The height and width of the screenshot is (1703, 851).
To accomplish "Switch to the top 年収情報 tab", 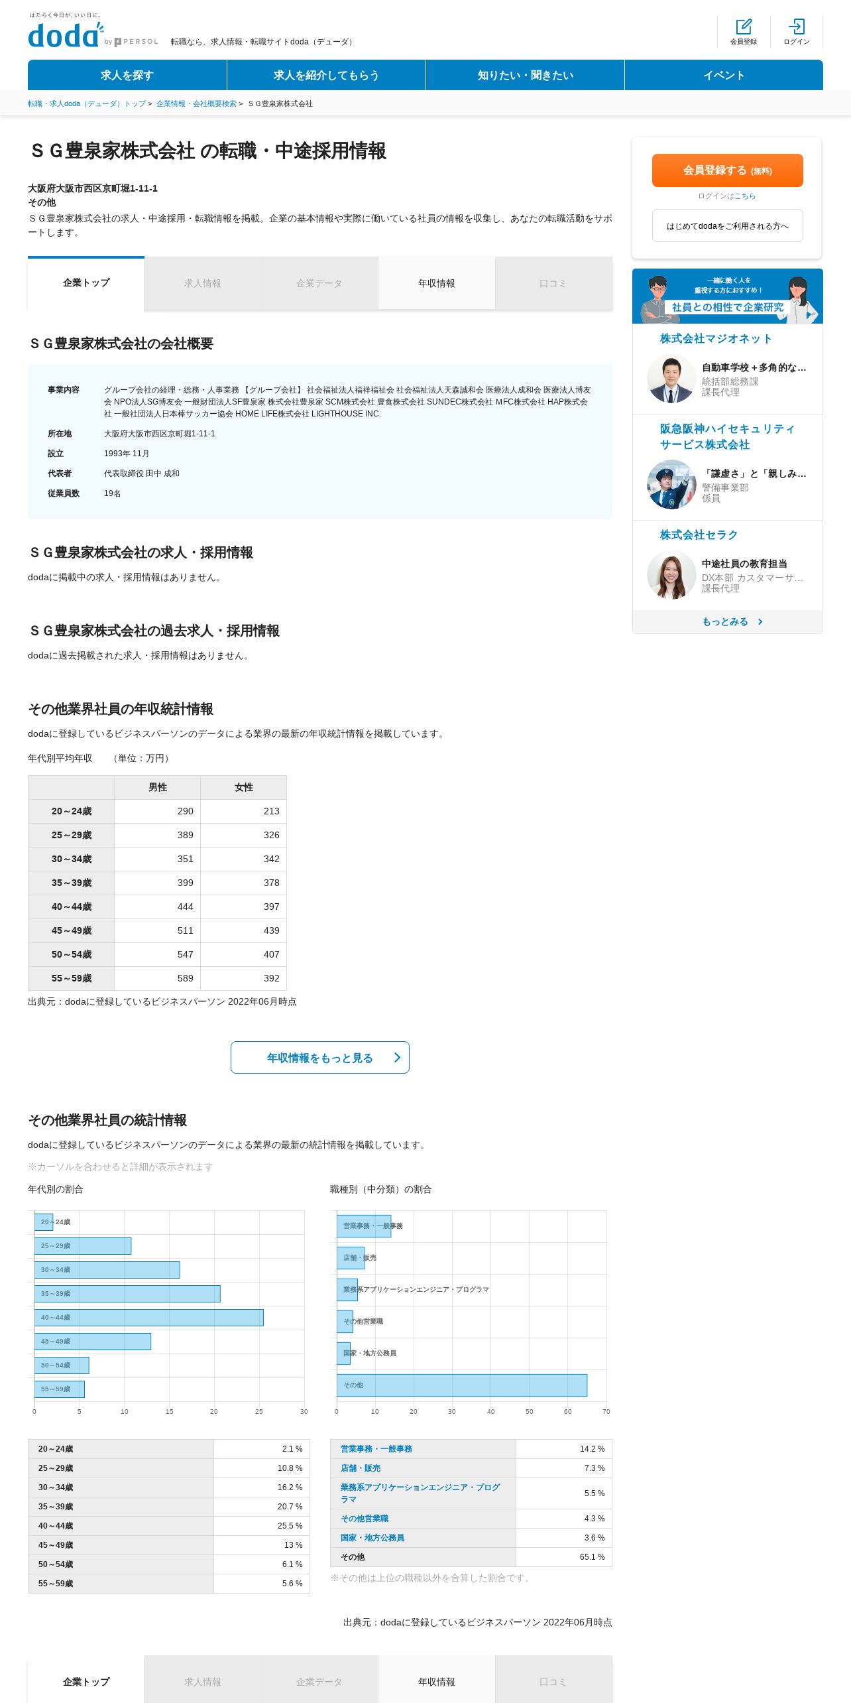I will 436,283.
